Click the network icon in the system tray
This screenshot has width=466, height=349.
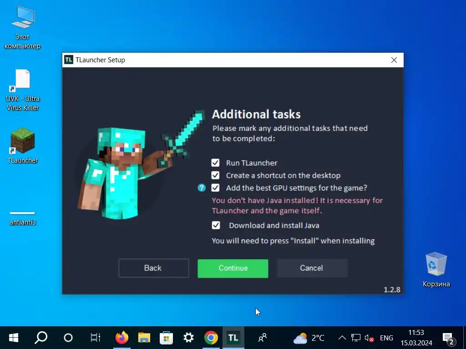click(356, 338)
